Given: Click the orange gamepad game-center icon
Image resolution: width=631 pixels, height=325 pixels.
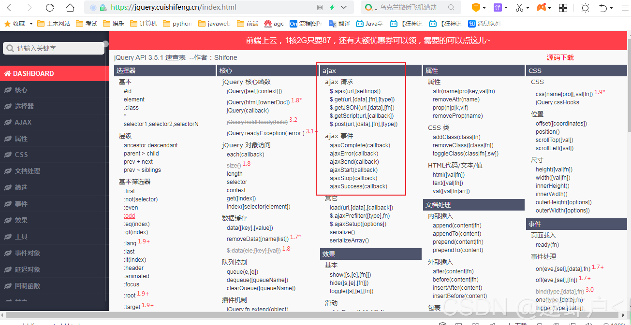Looking at the screenshot, I should tap(542, 8).
